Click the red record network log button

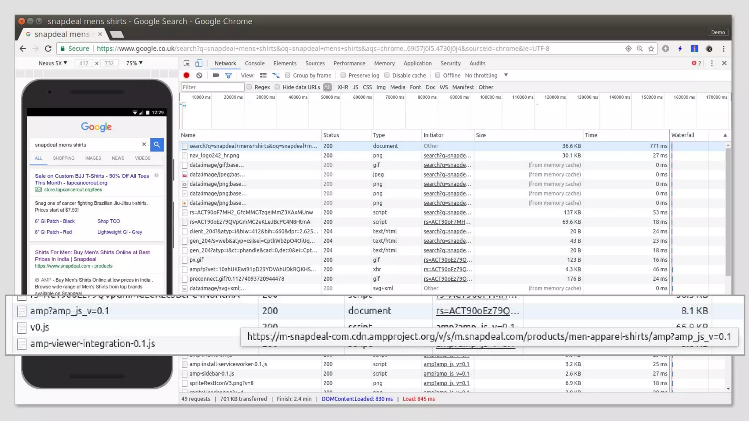point(187,75)
